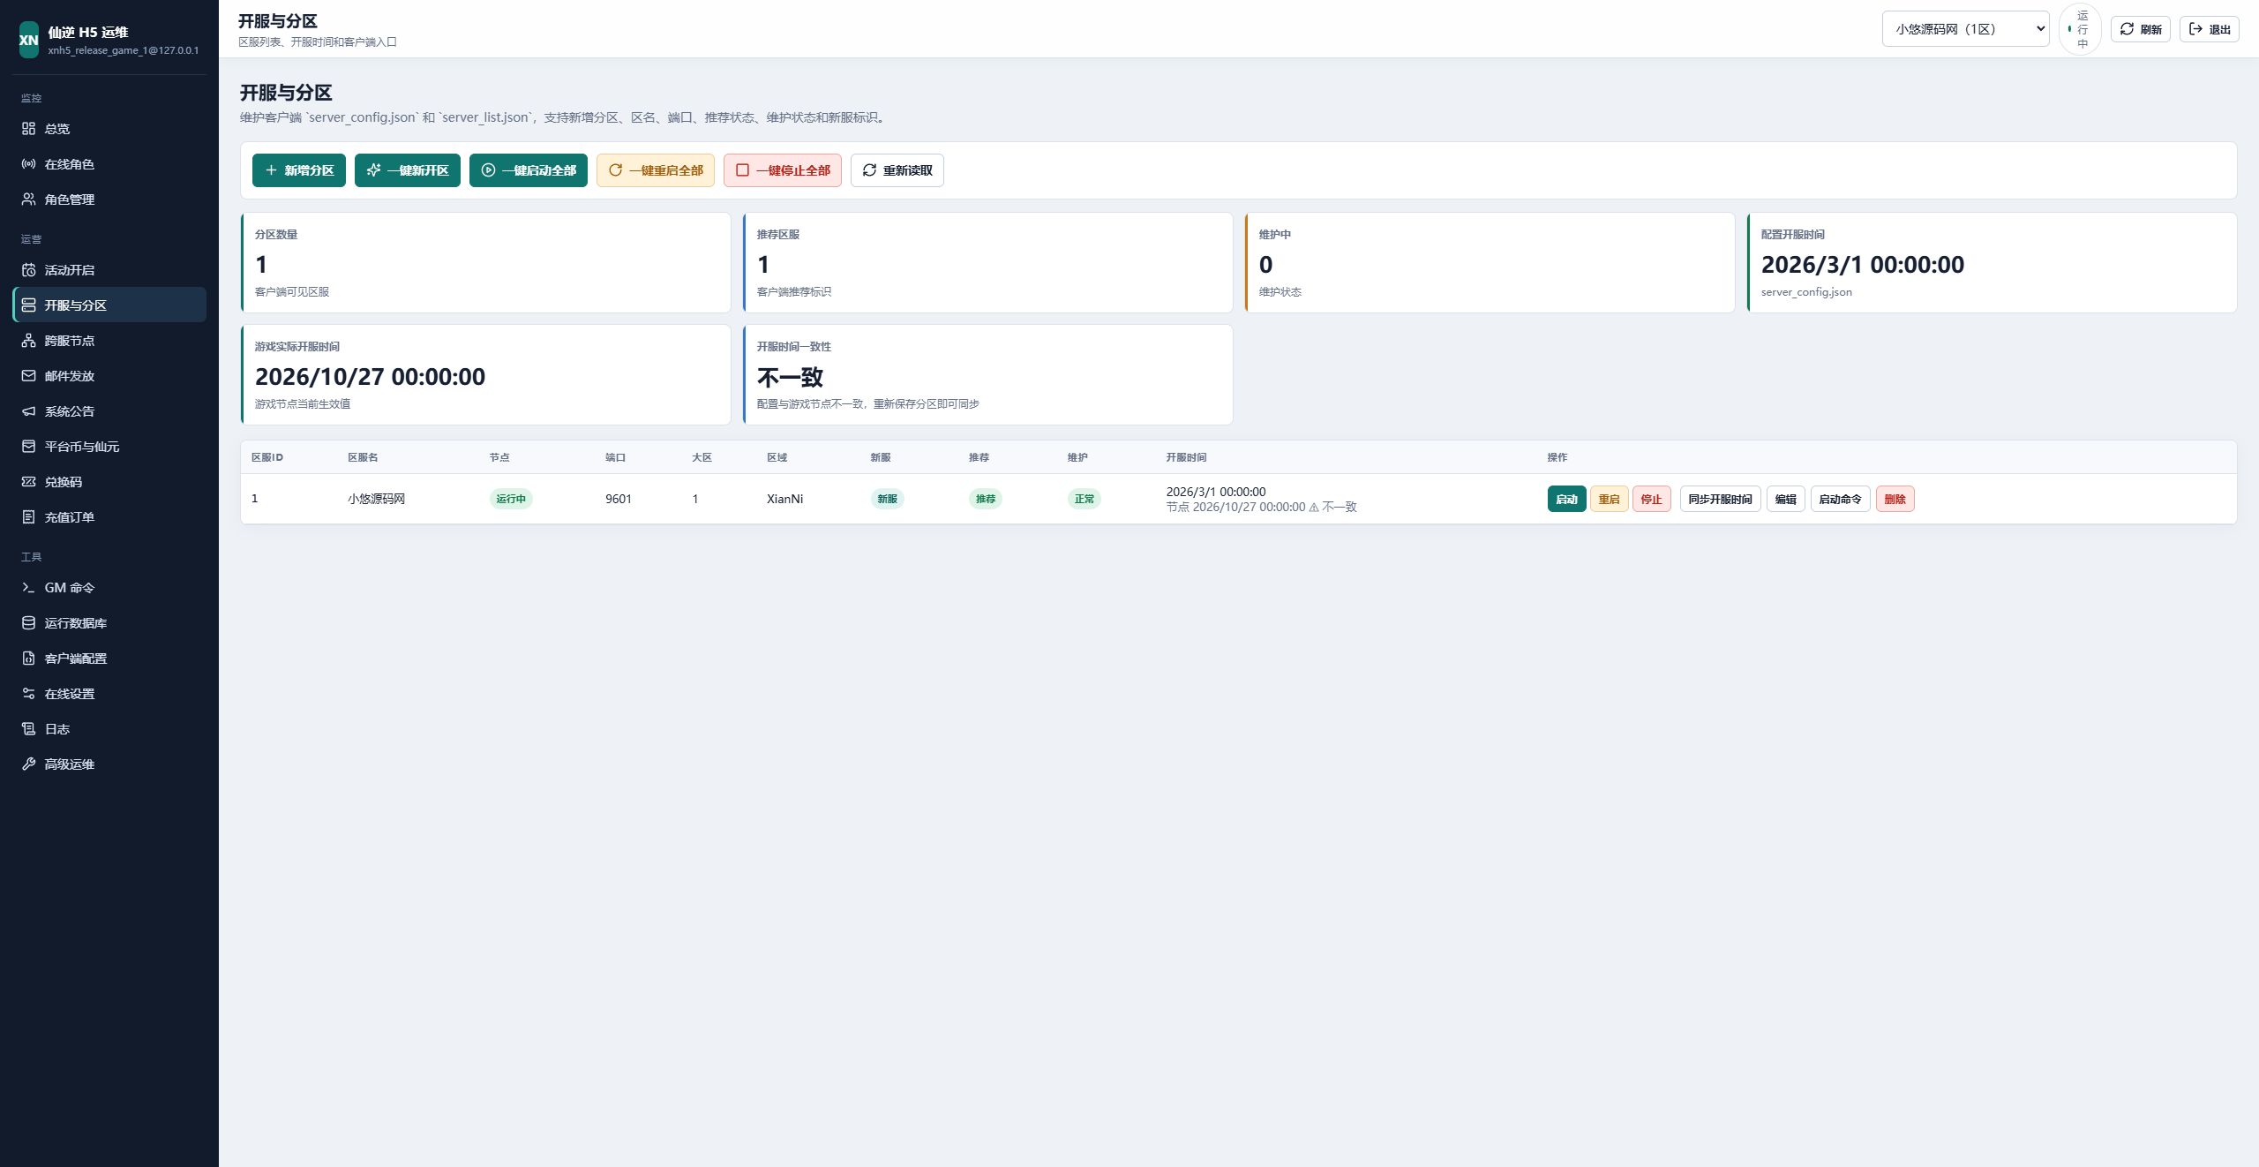Click the 刷新 refresh button
This screenshot has width=2259, height=1167.
coord(2141,29)
